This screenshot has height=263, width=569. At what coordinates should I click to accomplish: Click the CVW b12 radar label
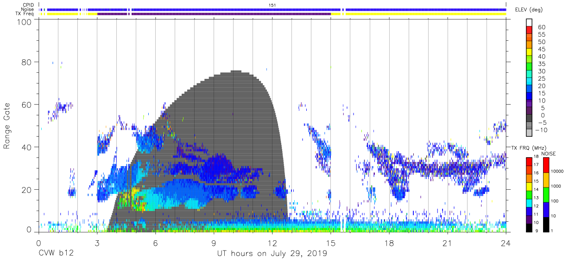tap(56, 254)
